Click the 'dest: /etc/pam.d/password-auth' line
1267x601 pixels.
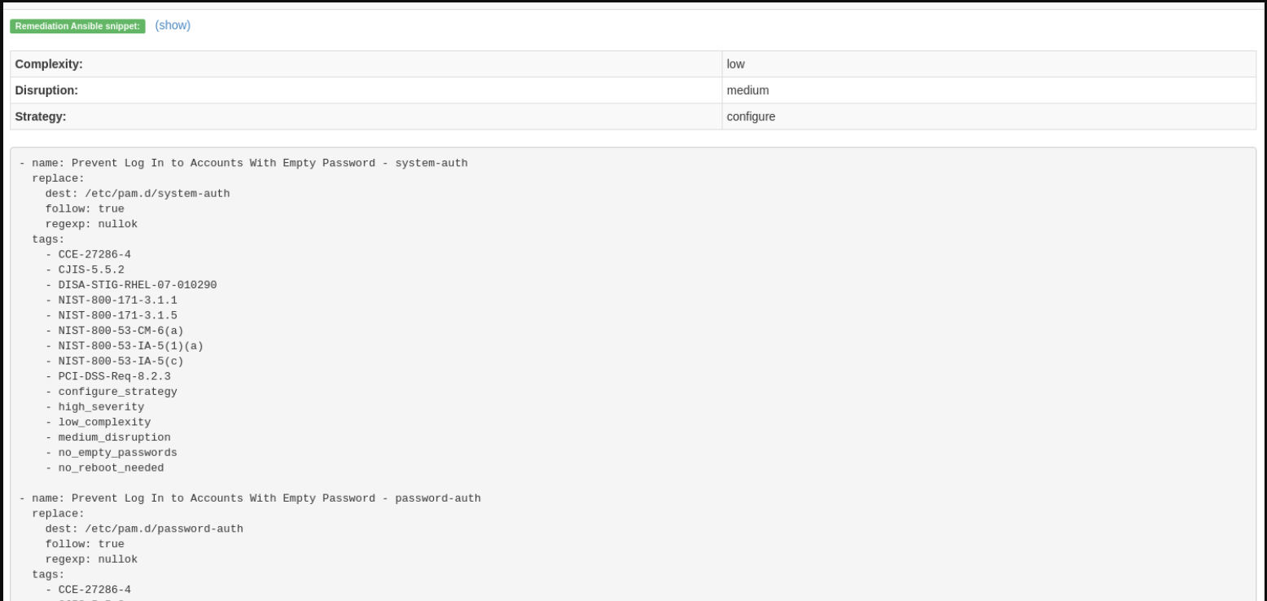[144, 529]
